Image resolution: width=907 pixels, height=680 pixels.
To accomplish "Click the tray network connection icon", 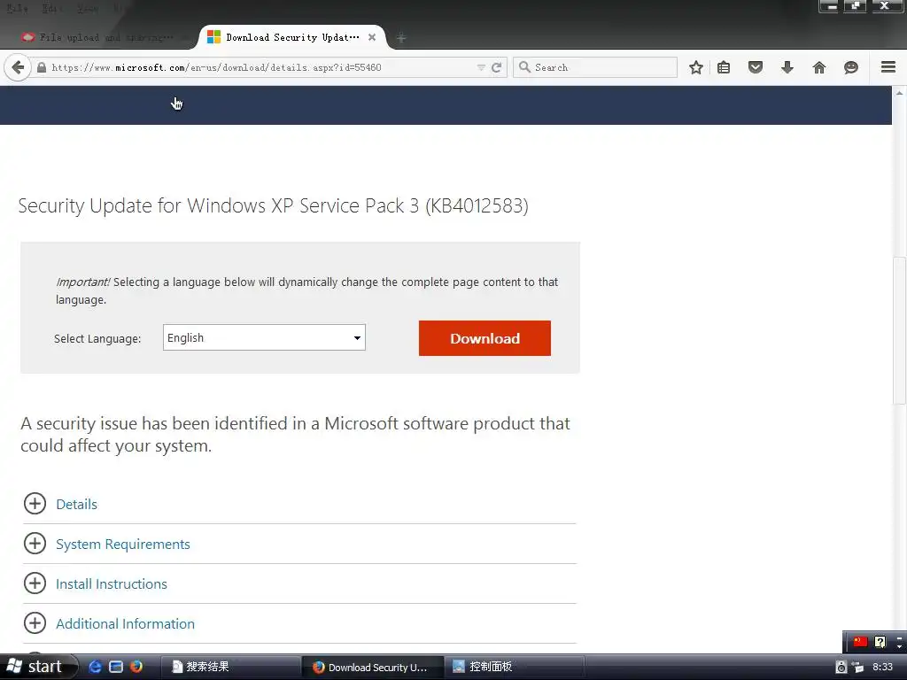I will [x=857, y=668].
